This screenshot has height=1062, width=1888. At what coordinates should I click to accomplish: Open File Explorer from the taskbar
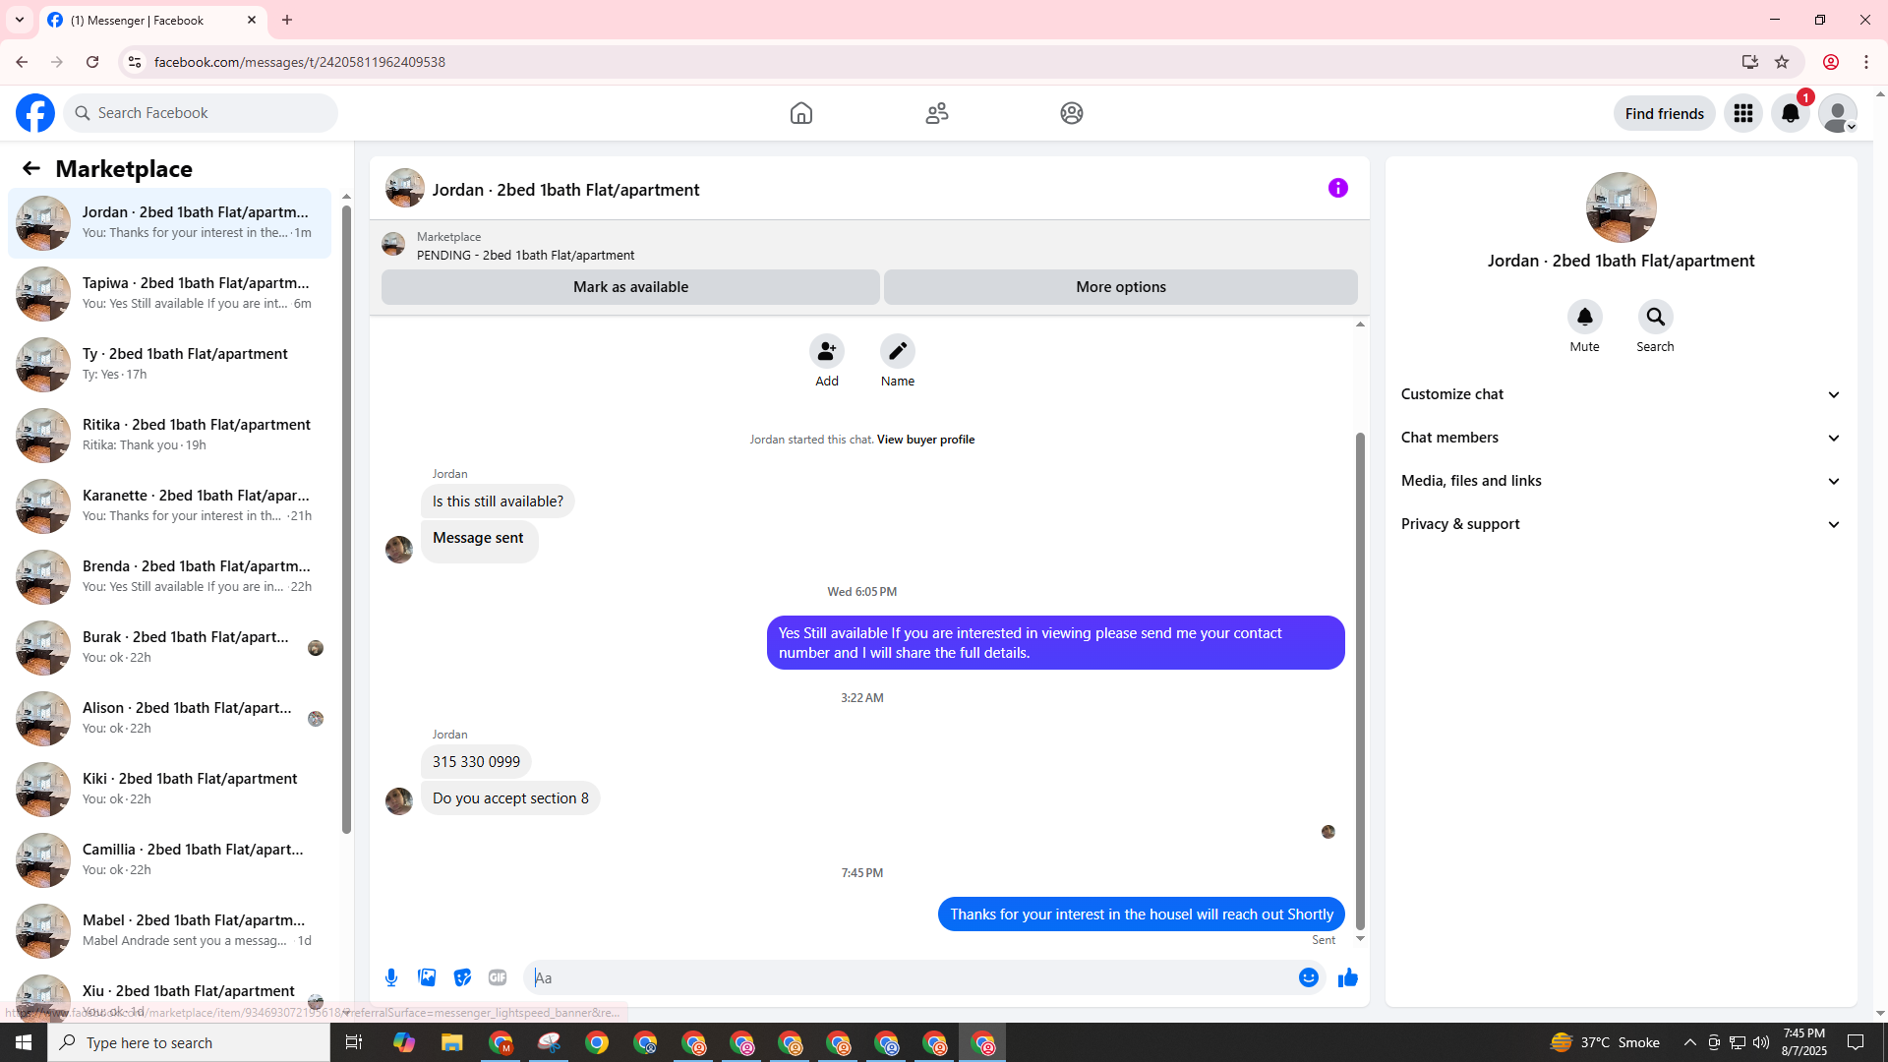click(451, 1042)
